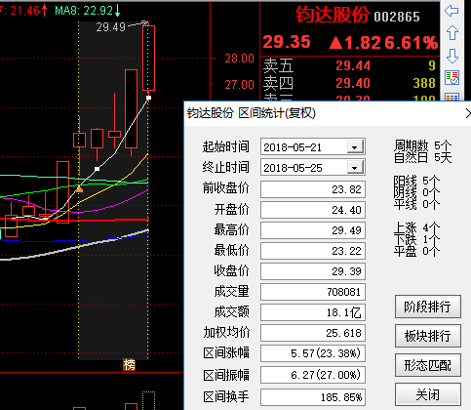
Task: Click the 阶段排行 button
Action: (428, 307)
